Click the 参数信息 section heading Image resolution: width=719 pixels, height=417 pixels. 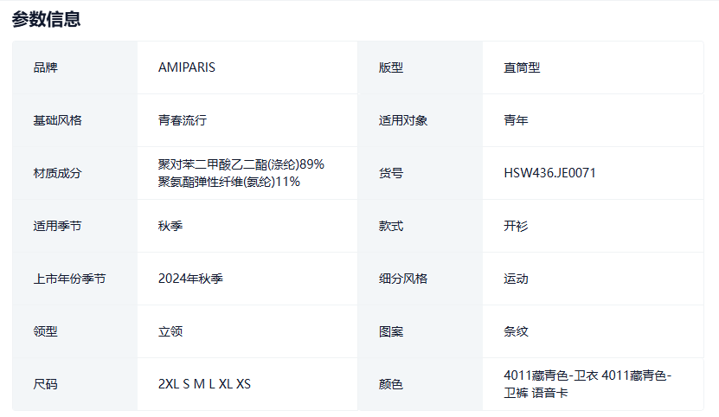pyautogui.click(x=47, y=19)
